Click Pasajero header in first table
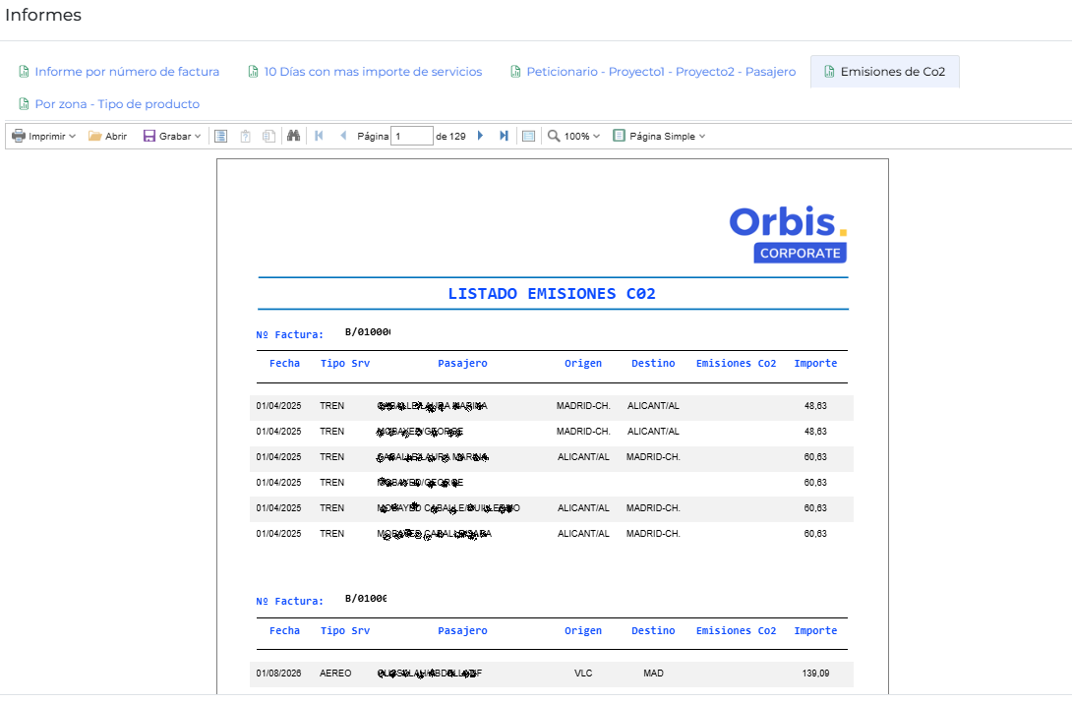Screen dimensions: 1072x703 463,364
